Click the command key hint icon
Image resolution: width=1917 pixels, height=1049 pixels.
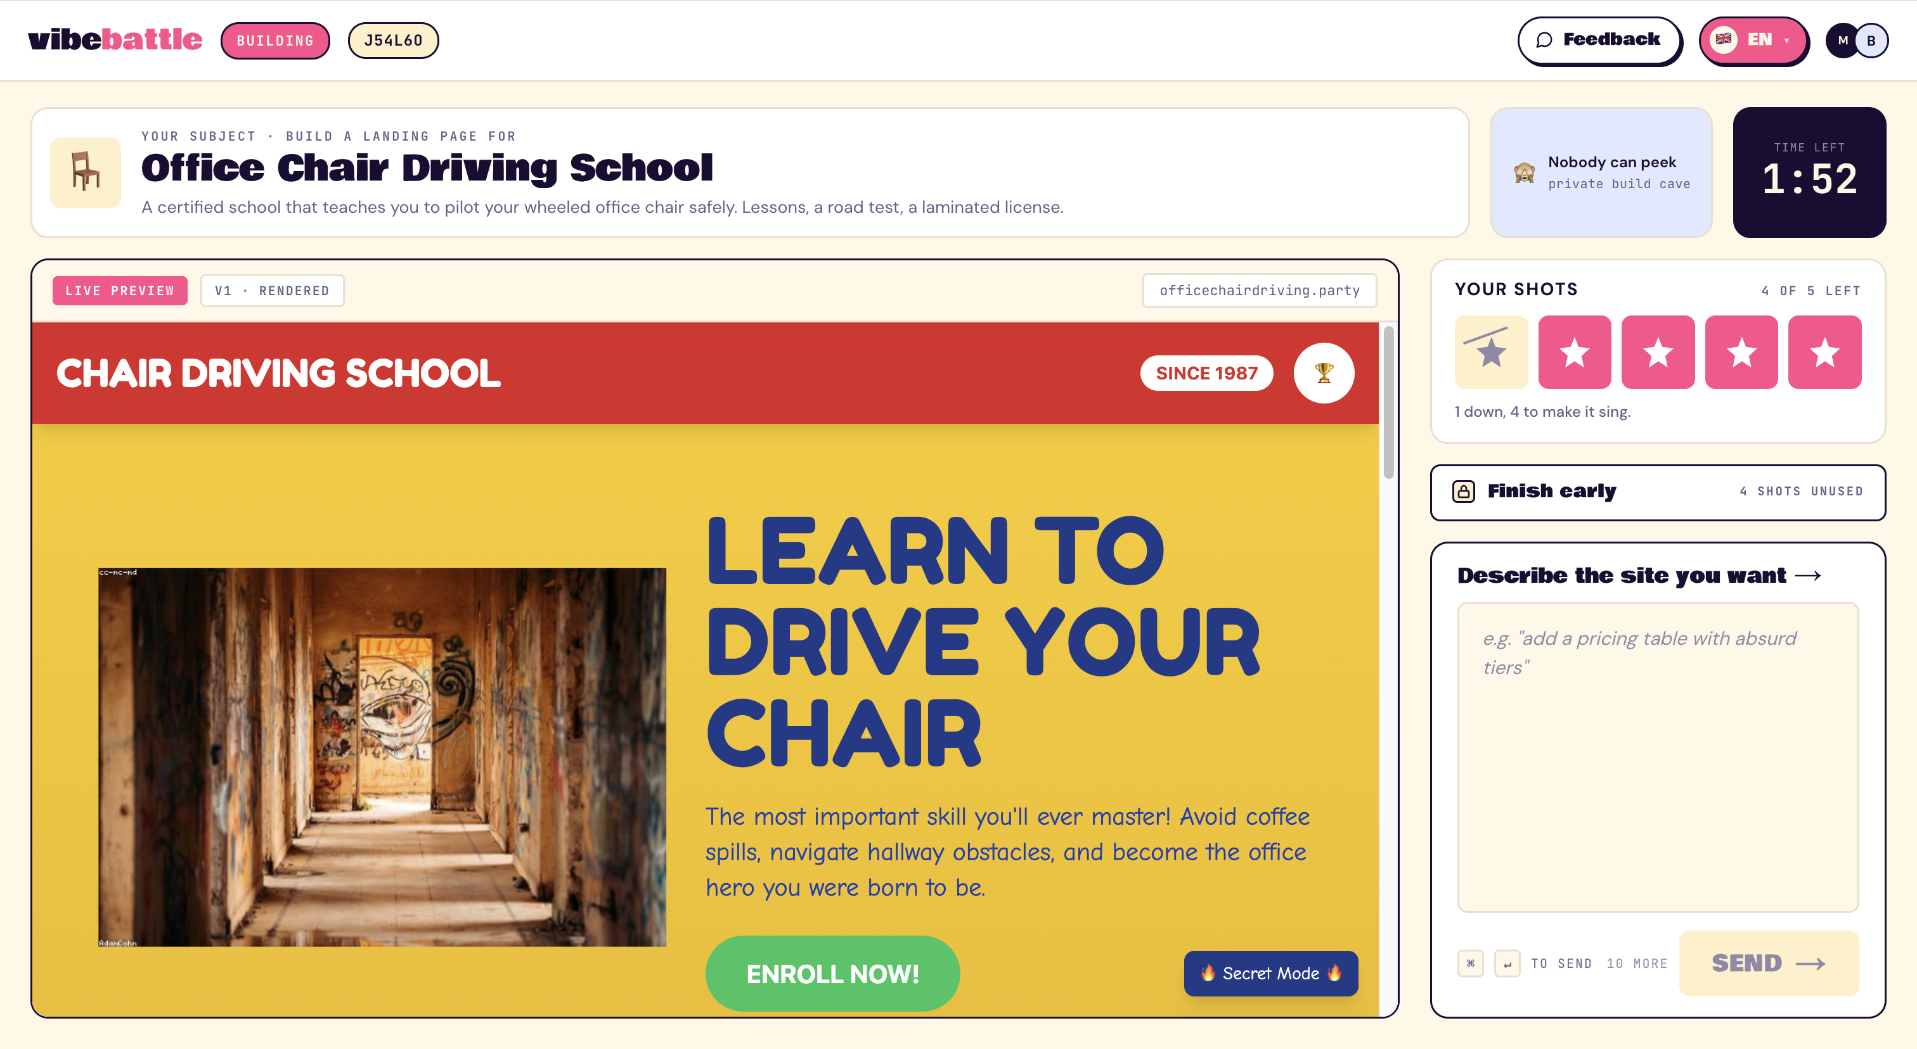pyautogui.click(x=1471, y=963)
